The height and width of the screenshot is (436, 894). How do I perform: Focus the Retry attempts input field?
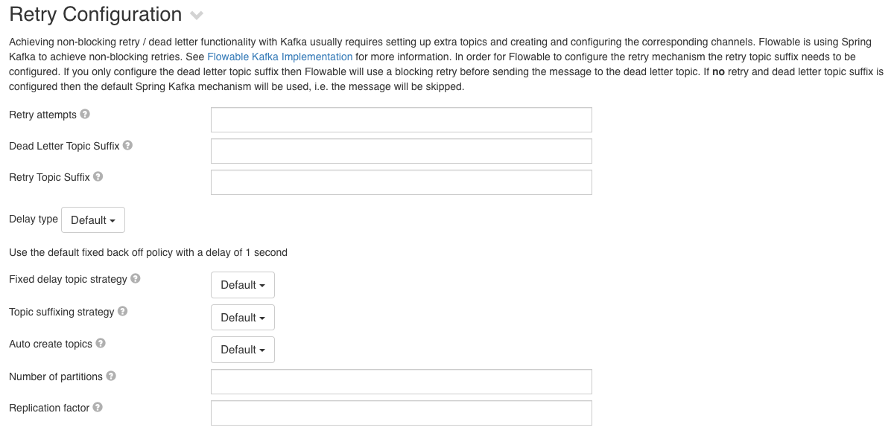coord(401,119)
